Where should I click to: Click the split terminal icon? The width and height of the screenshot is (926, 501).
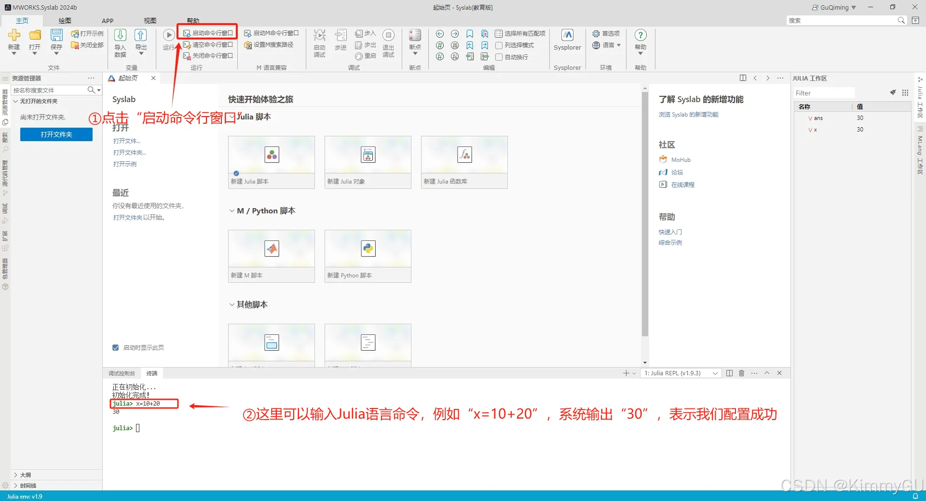coord(729,373)
